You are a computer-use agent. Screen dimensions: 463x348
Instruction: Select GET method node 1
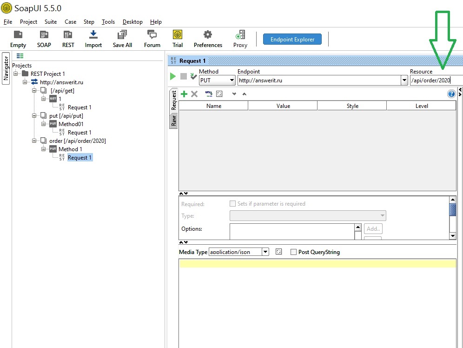click(55, 99)
